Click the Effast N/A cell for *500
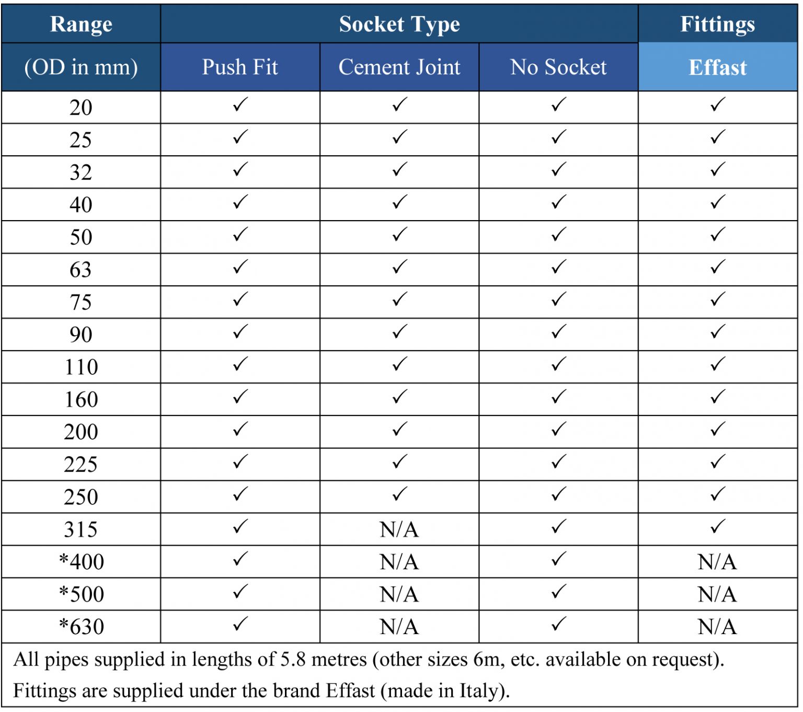This screenshot has height=712, width=803. click(718, 594)
